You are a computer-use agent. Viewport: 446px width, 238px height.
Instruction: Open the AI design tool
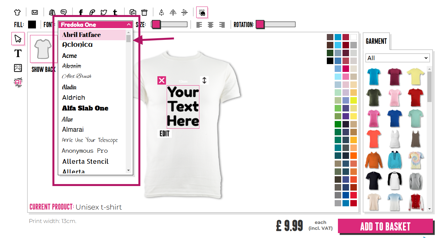[18, 82]
